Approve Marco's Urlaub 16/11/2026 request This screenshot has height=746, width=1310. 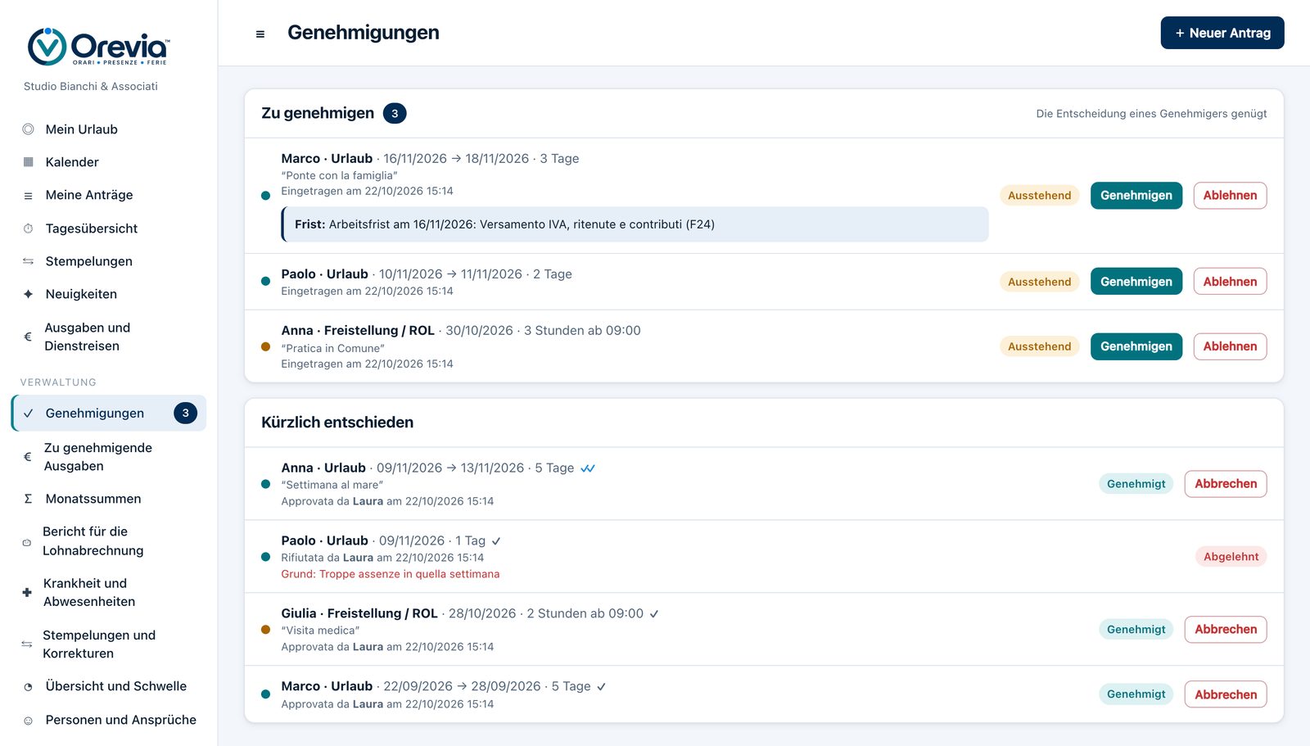[x=1136, y=196]
